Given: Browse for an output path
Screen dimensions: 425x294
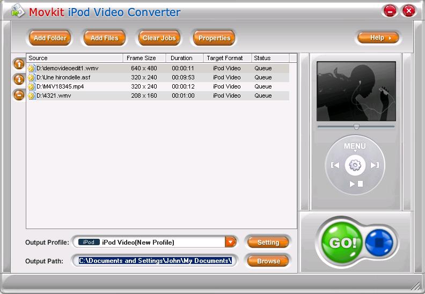Looking at the screenshot, I should pyautogui.click(x=268, y=261).
